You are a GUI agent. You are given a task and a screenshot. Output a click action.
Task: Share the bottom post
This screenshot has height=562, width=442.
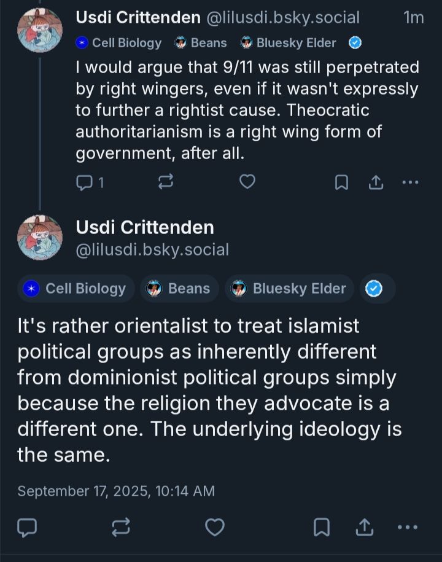(363, 527)
